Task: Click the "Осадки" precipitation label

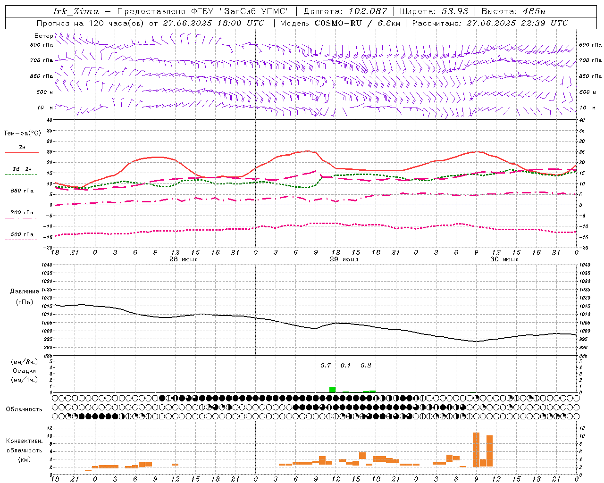Action: (24, 371)
